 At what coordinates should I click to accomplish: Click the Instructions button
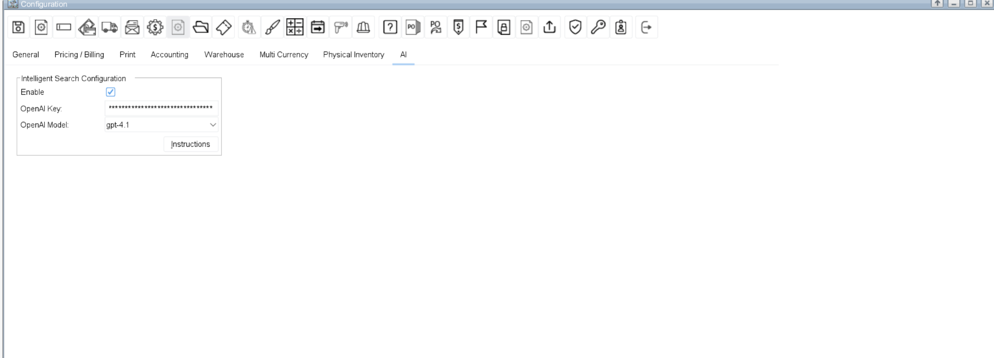(191, 144)
